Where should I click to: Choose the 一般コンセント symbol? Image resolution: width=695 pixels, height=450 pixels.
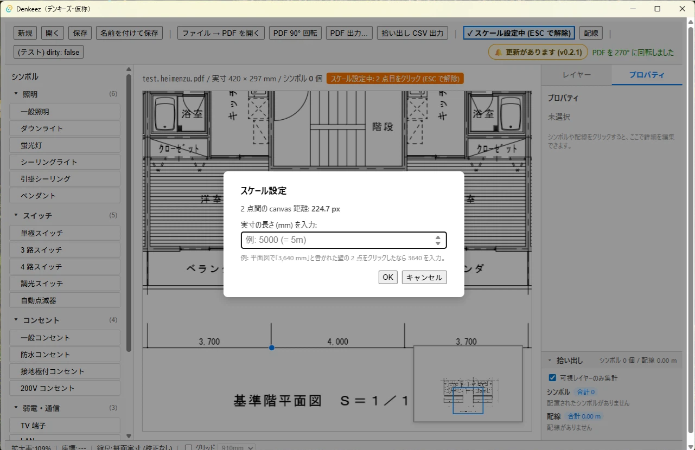click(65, 338)
